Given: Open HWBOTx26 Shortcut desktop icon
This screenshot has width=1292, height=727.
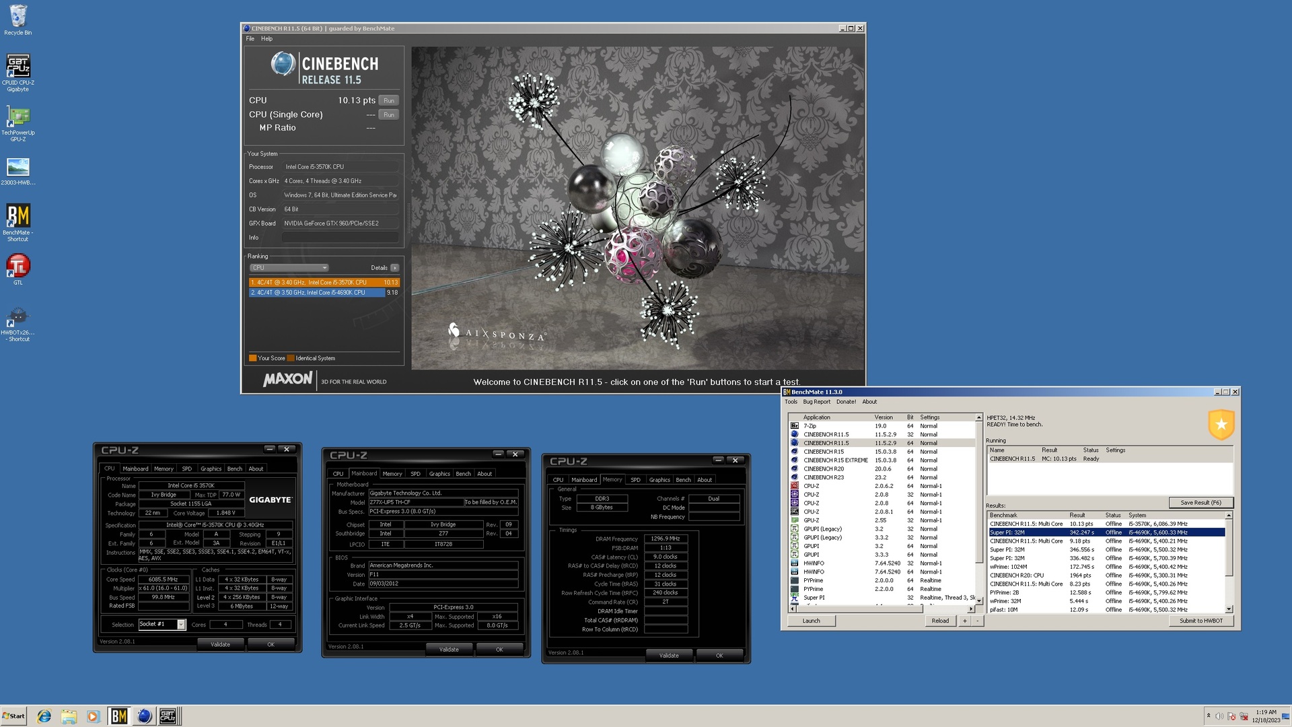Looking at the screenshot, I should 18,323.
